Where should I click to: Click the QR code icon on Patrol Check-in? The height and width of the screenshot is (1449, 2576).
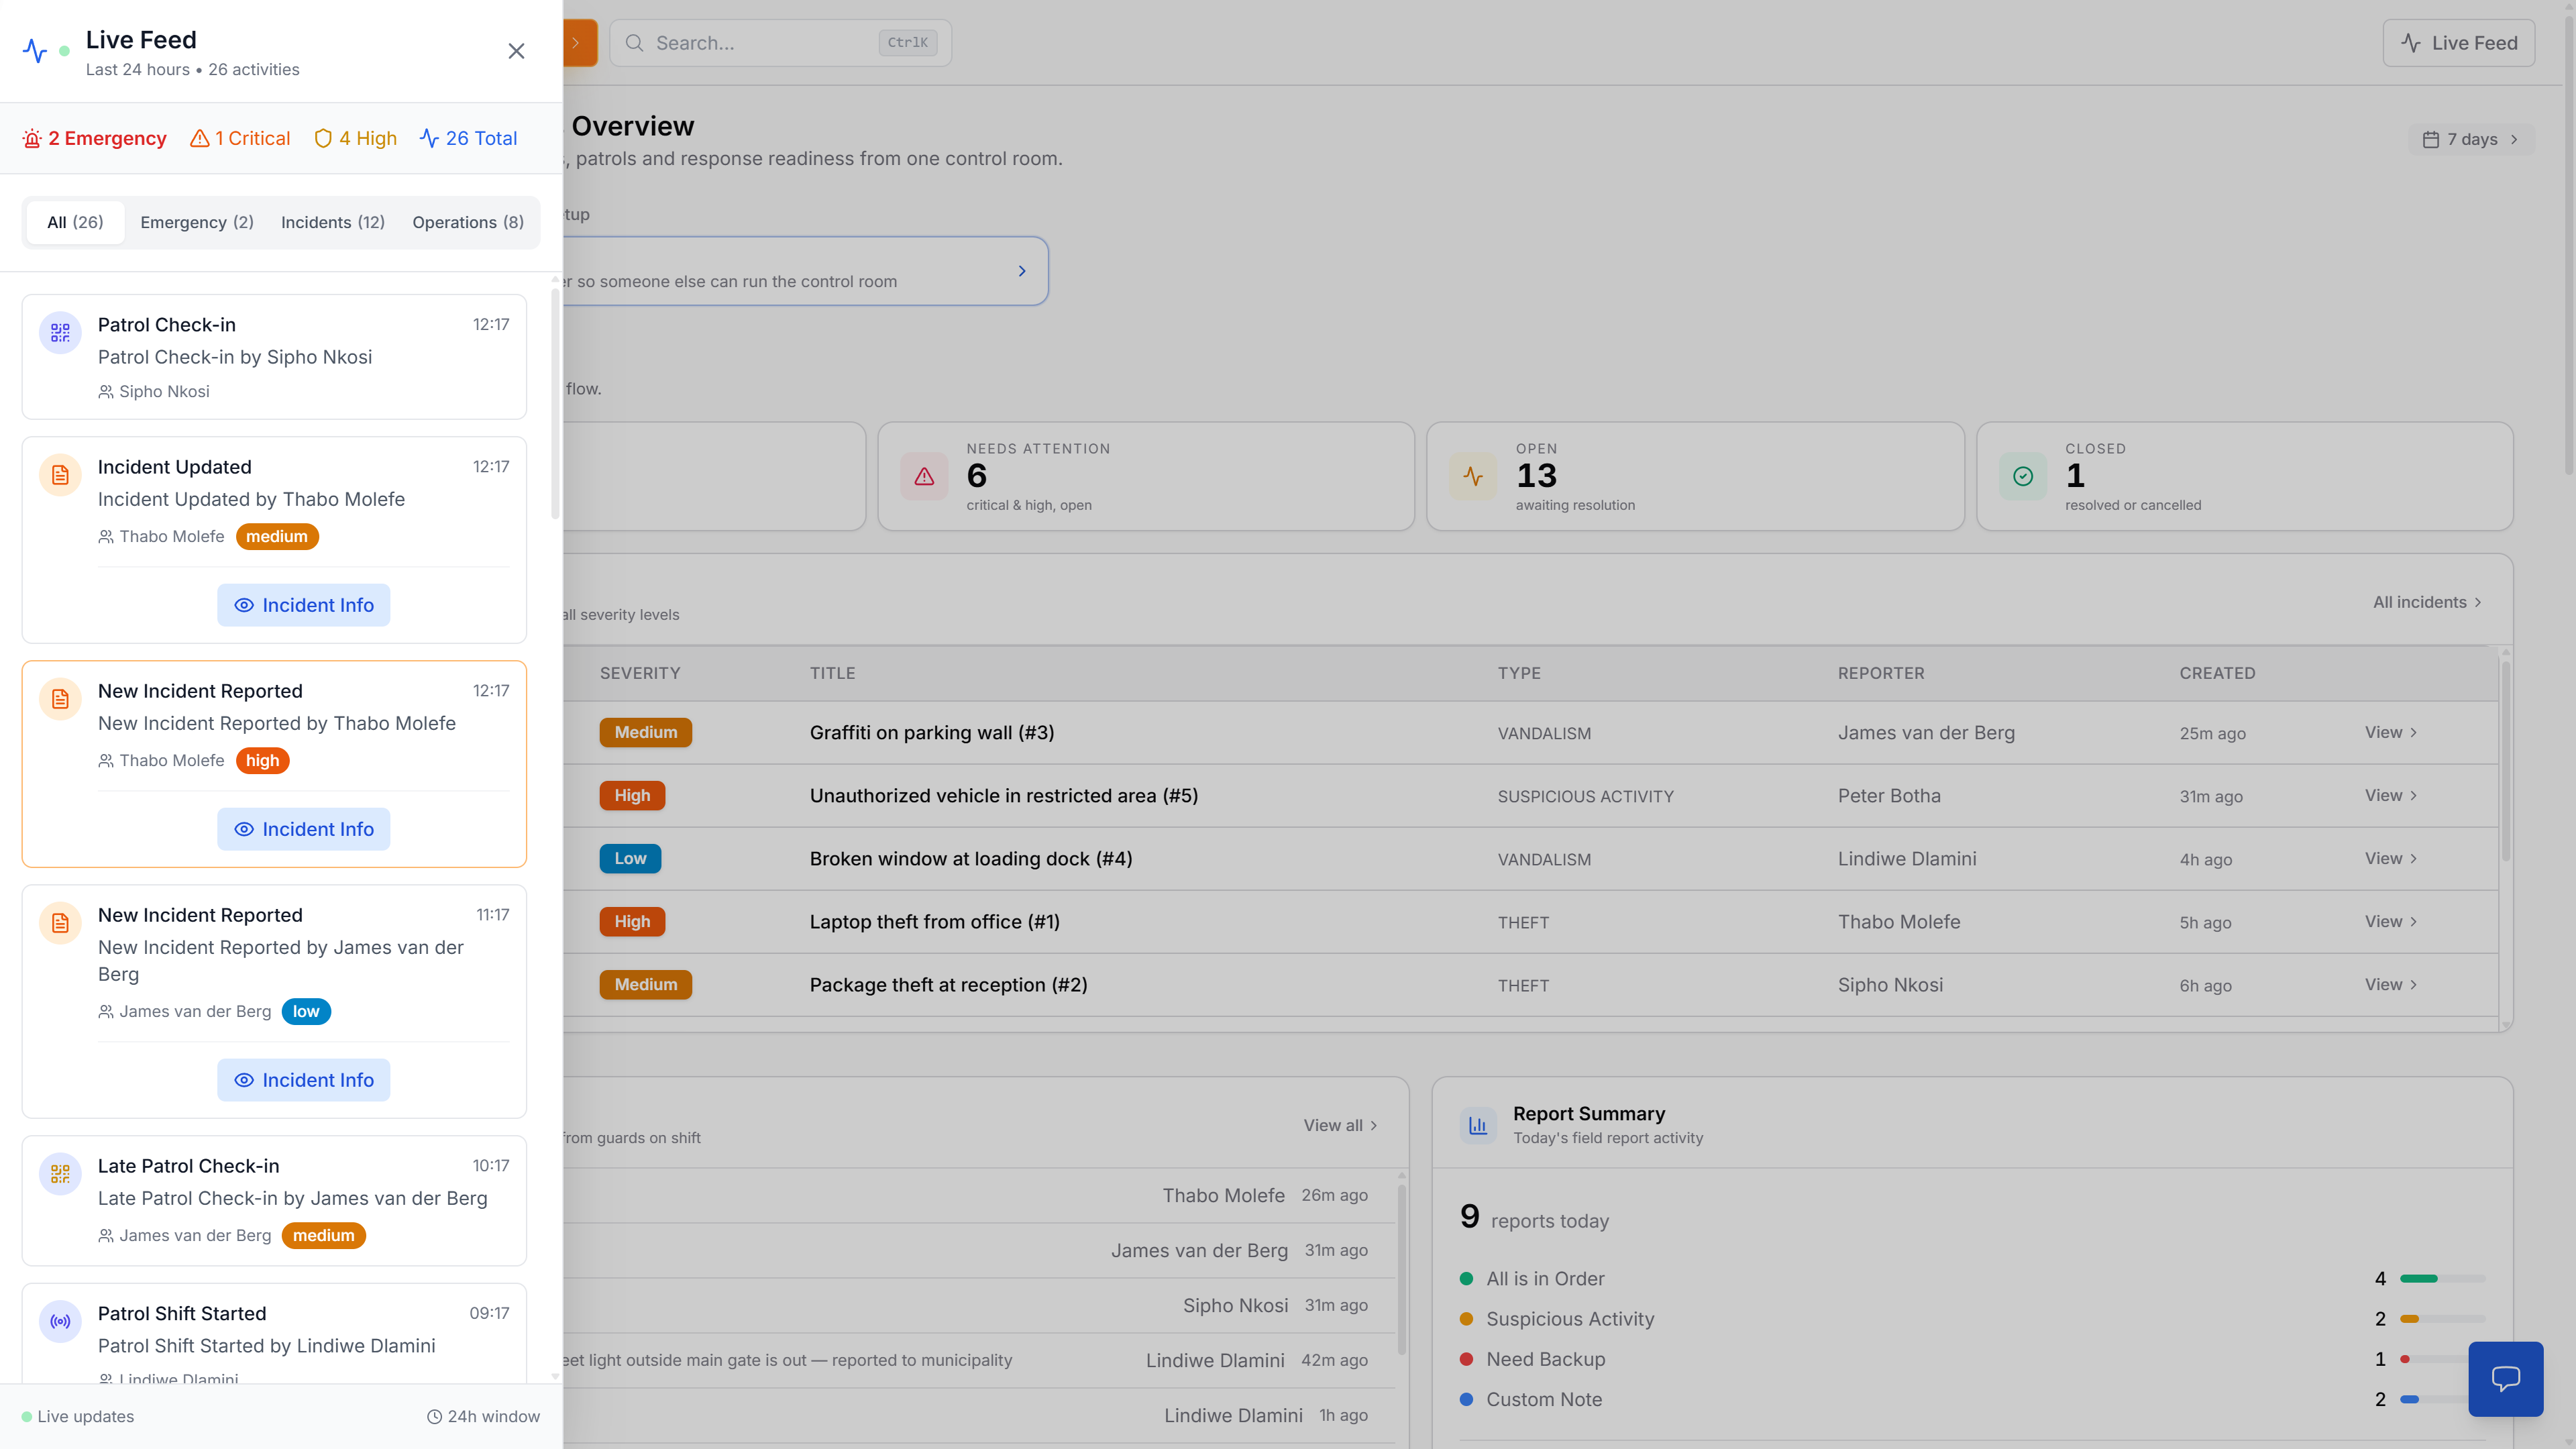pyautogui.click(x=60, y=332)
